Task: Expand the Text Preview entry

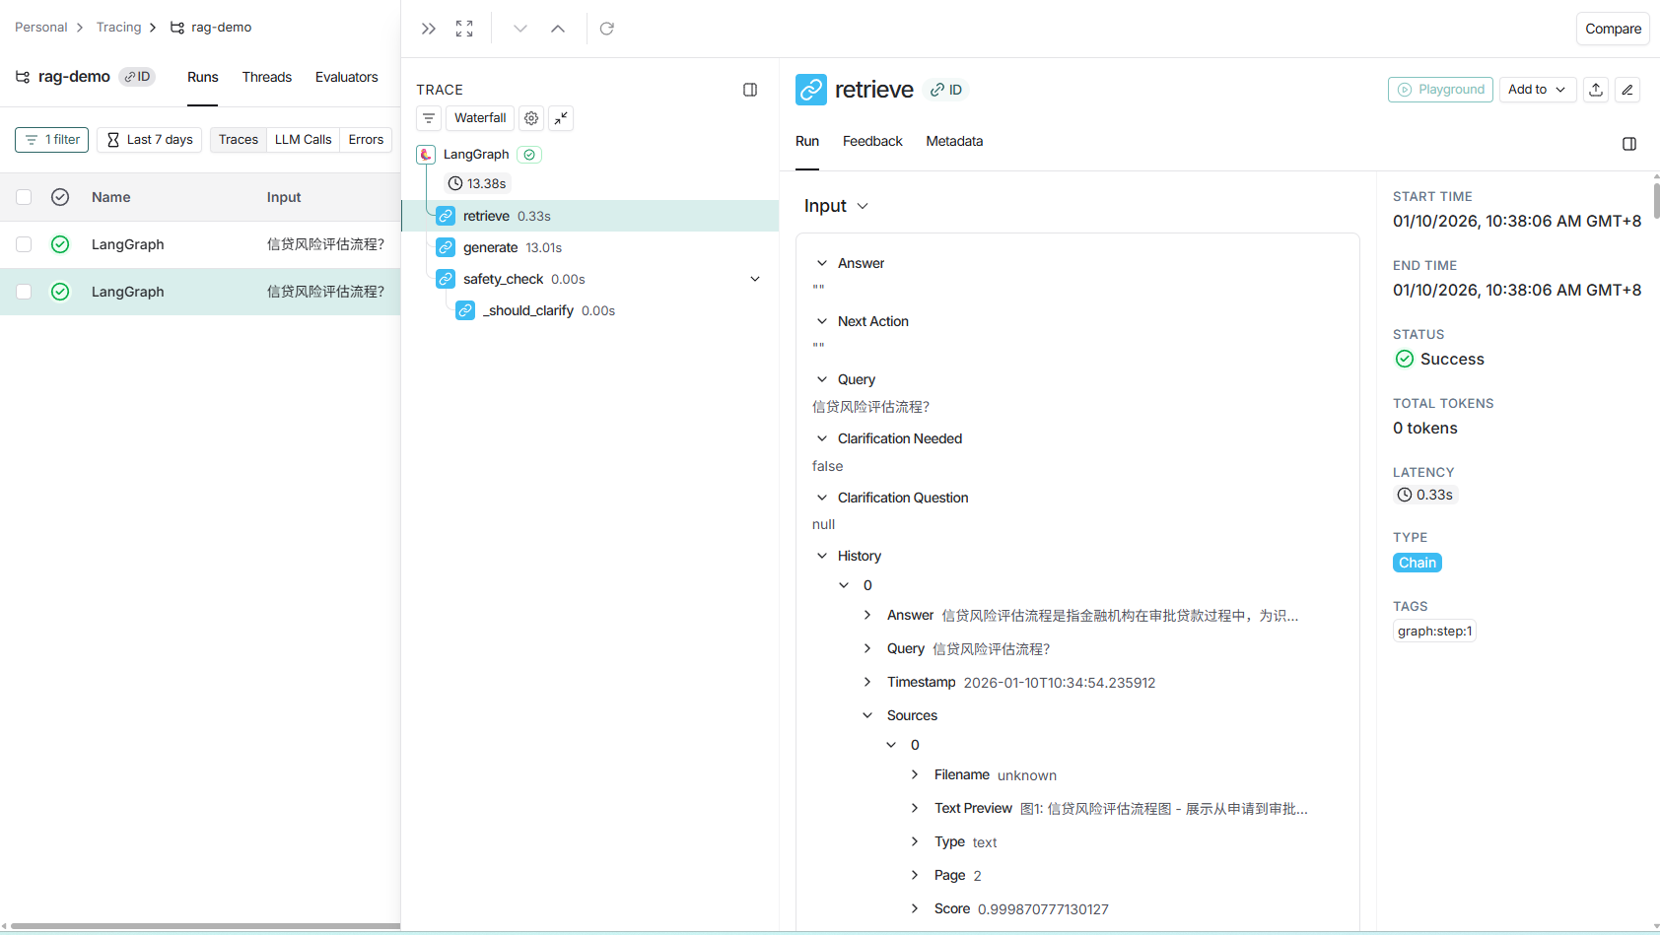Action: pyautogui.click(x=915, y=808)
